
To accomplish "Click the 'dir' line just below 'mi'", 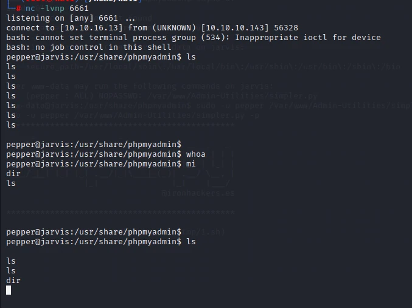I will coord(13,174).
